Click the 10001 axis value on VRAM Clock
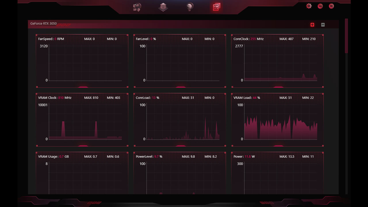This screenshot has width=368, height=207. [x=43, y=105]
